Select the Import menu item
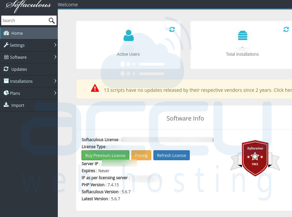The width and height of the screenshot is (292, 217). [29, 105]
